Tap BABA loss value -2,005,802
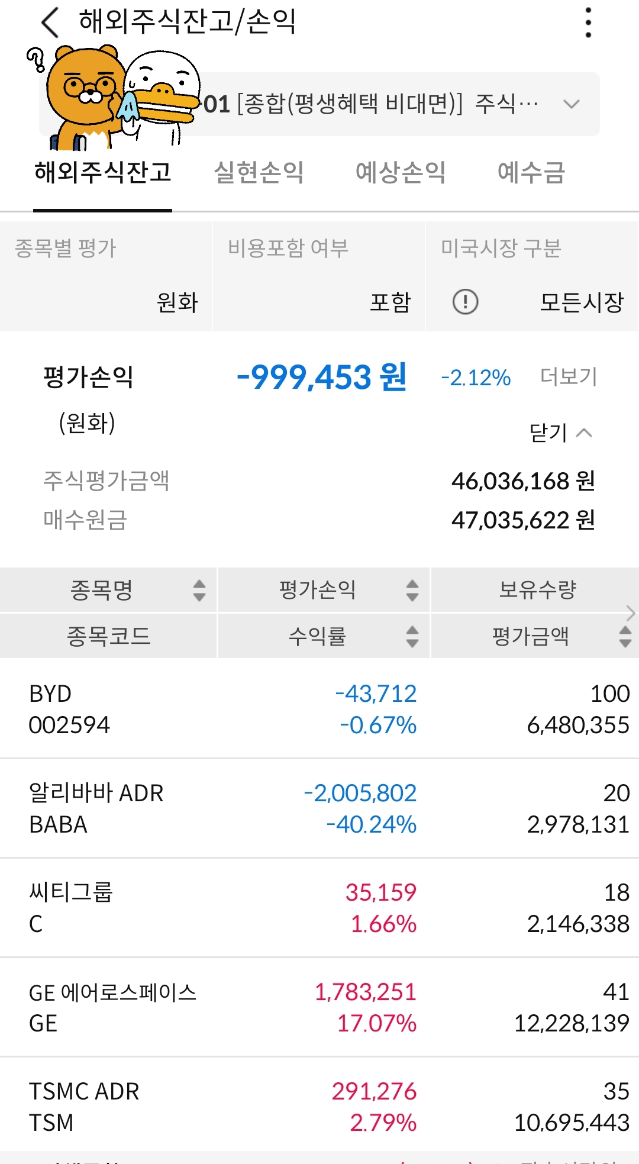 [360, 793]
